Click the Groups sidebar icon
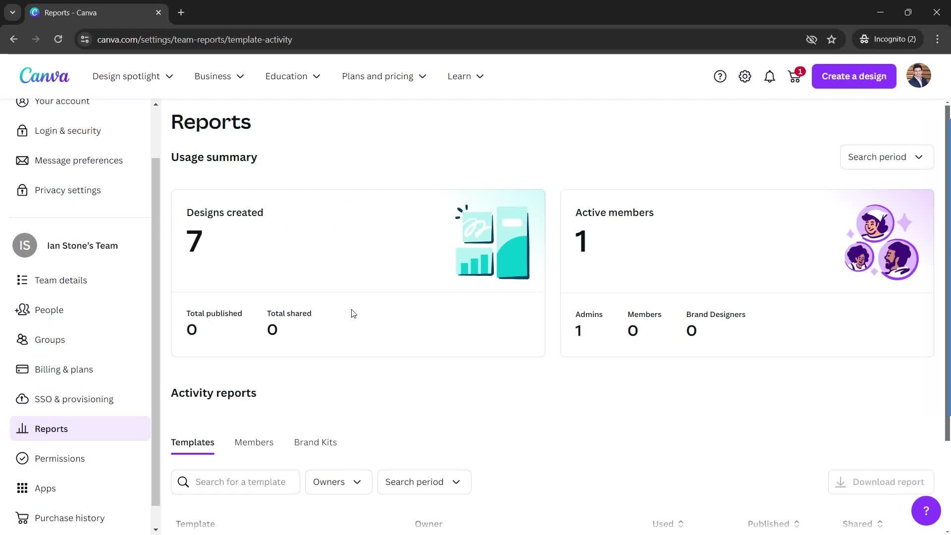The image size is (951, 535). (22, 340)
